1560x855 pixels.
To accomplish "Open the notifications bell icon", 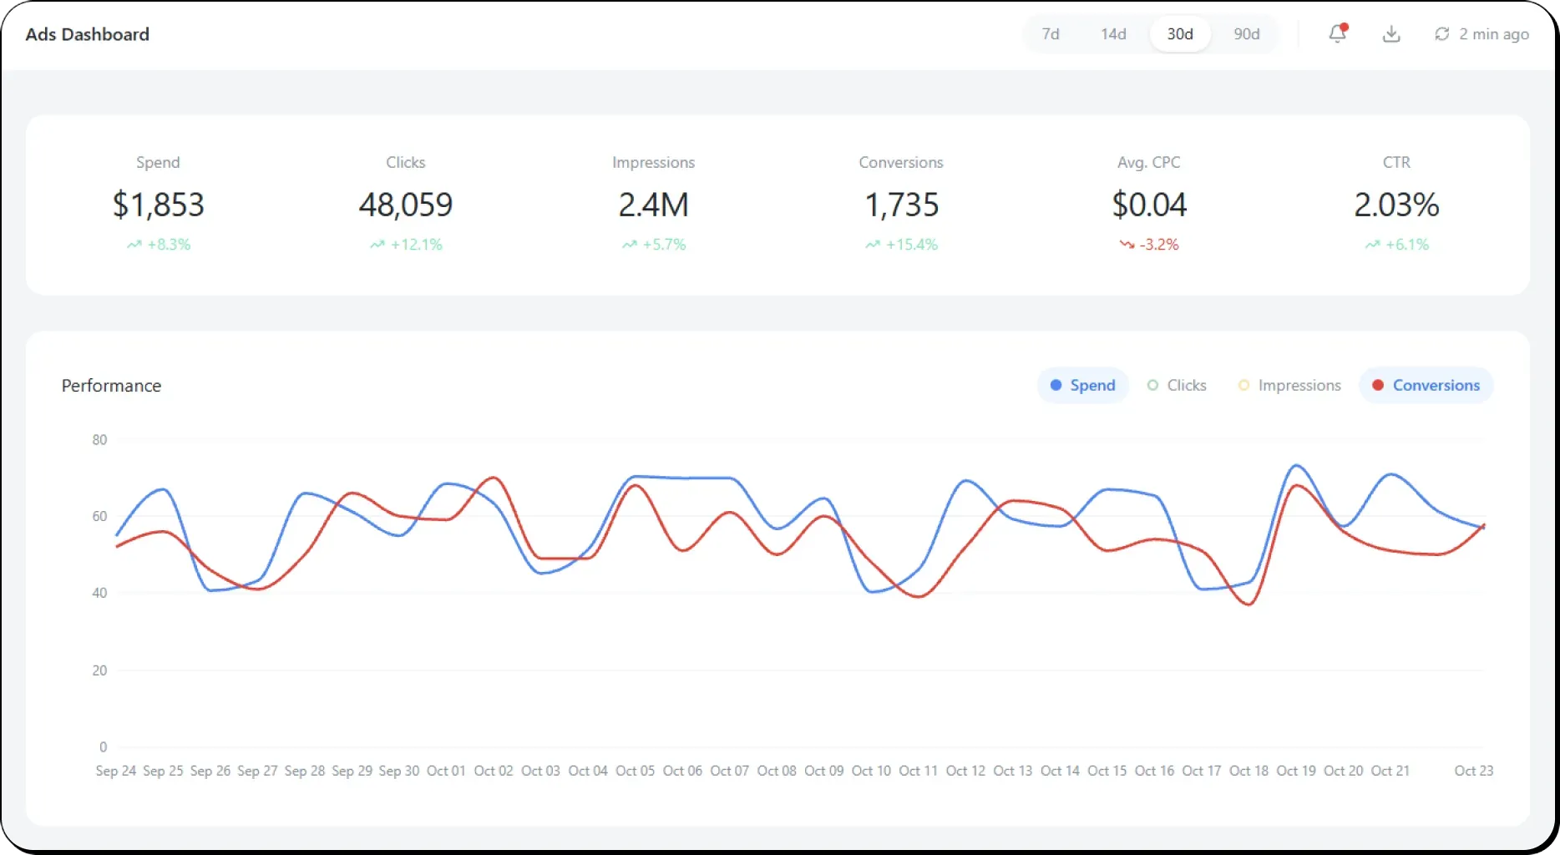I will pyautogui.click(x=1338, y=33).
